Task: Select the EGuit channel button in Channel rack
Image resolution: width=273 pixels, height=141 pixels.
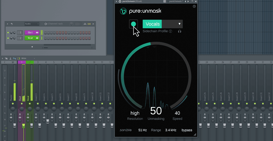Action: 32,33
